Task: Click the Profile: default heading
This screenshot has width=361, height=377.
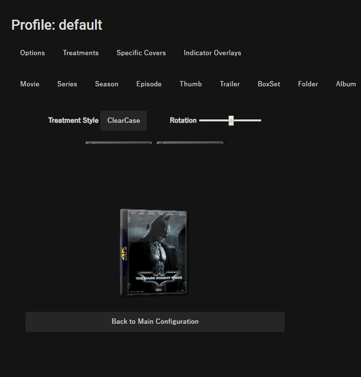Action: 57,25
